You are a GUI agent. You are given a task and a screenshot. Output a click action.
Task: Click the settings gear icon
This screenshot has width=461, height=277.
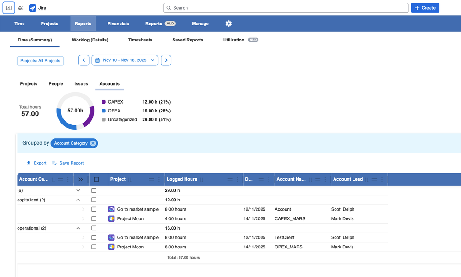(228, 24)
